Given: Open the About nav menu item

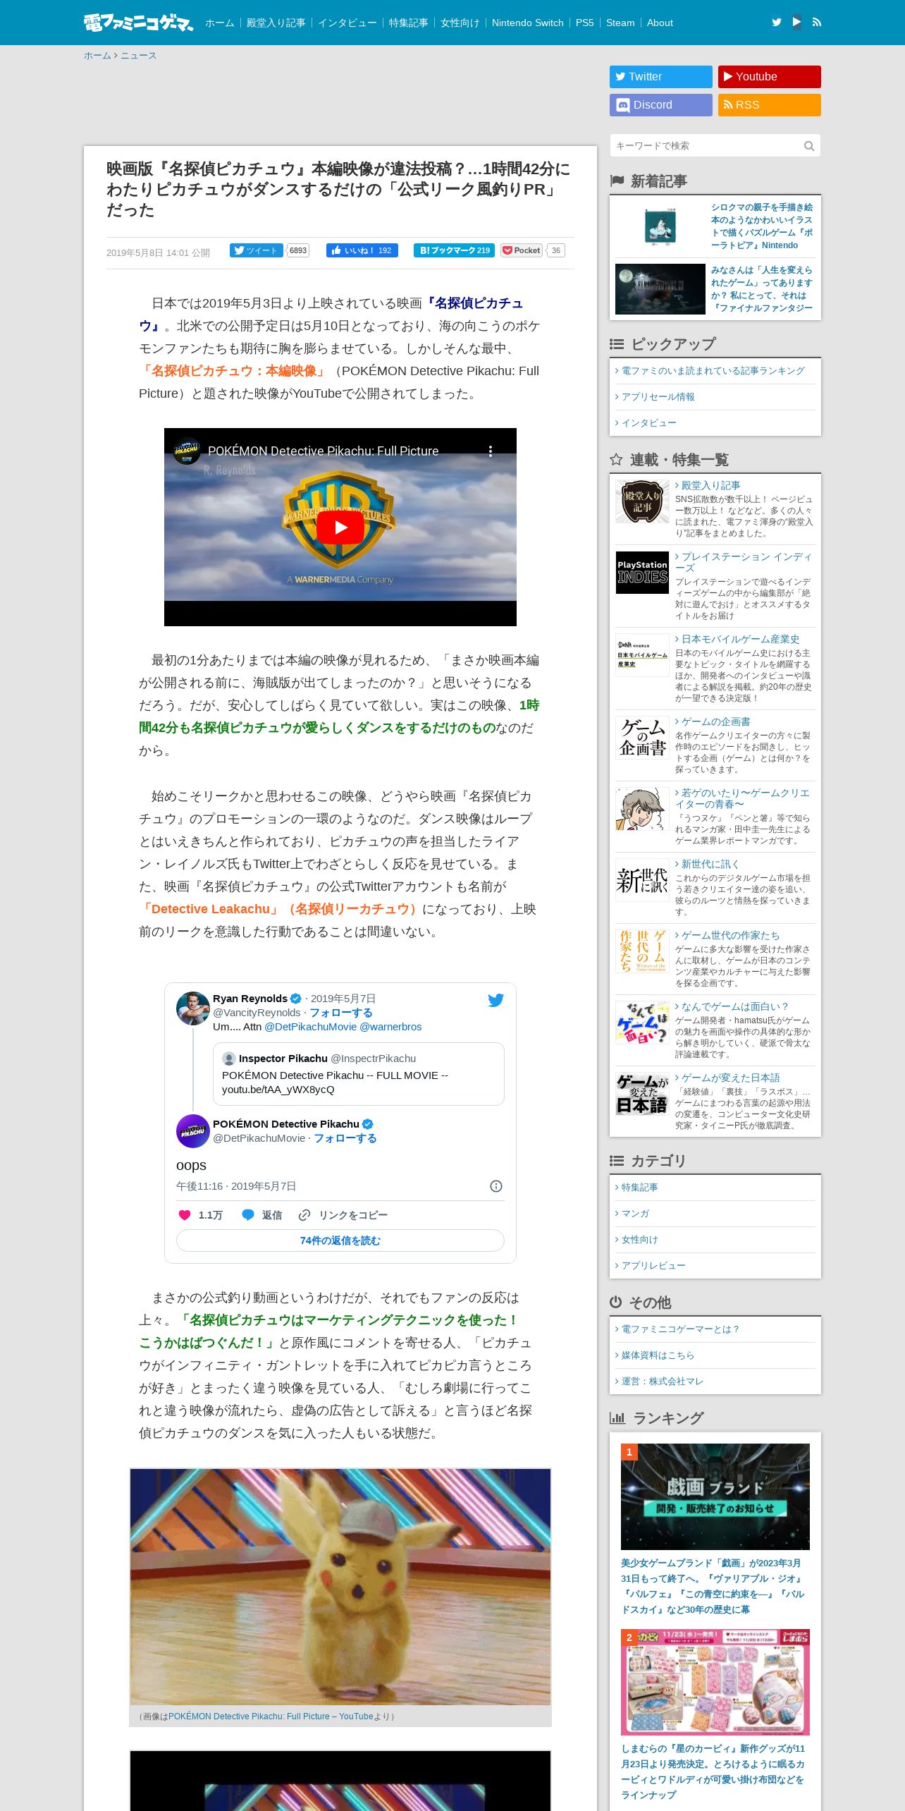Looking at the screenshot, I should click(660, 23).
